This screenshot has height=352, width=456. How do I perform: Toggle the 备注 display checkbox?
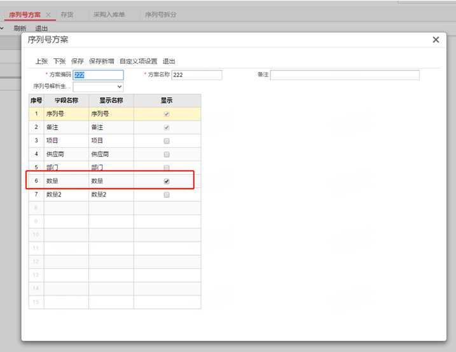click(167, 128)
